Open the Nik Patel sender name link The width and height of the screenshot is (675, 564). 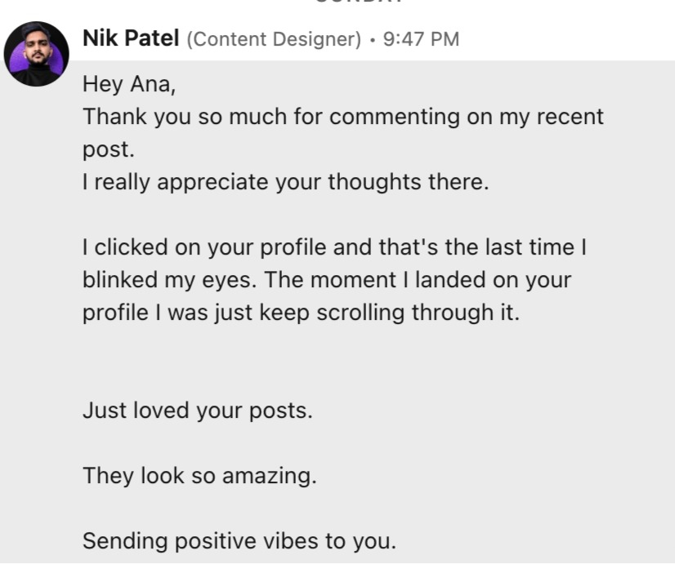tap(131, 38)
